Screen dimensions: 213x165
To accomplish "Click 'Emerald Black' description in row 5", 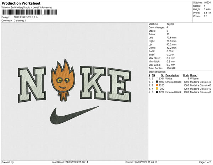I will coord(174,92).
